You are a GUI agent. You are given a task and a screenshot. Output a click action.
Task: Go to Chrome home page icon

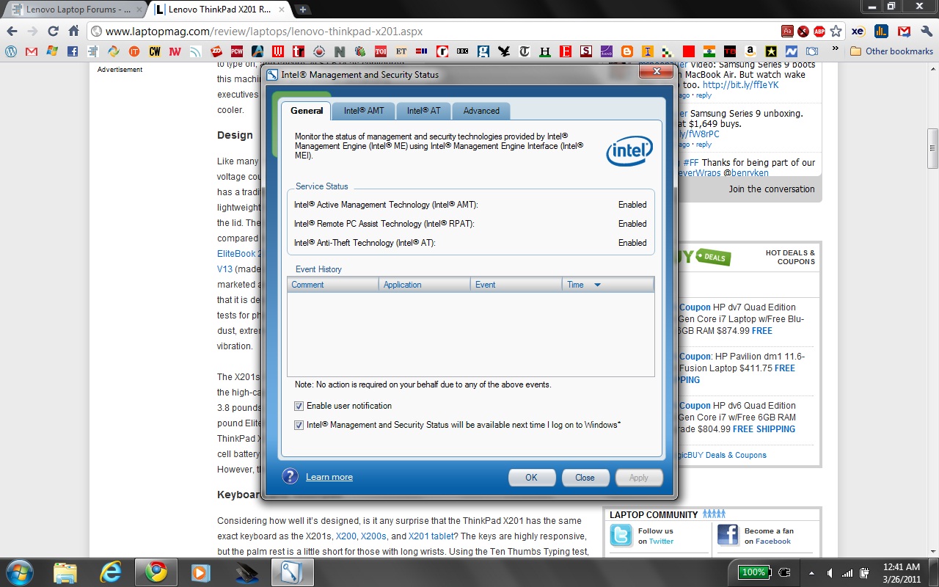(x=73, y=32)
